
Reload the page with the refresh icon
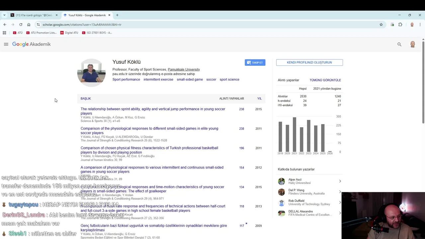pos(21,25)
